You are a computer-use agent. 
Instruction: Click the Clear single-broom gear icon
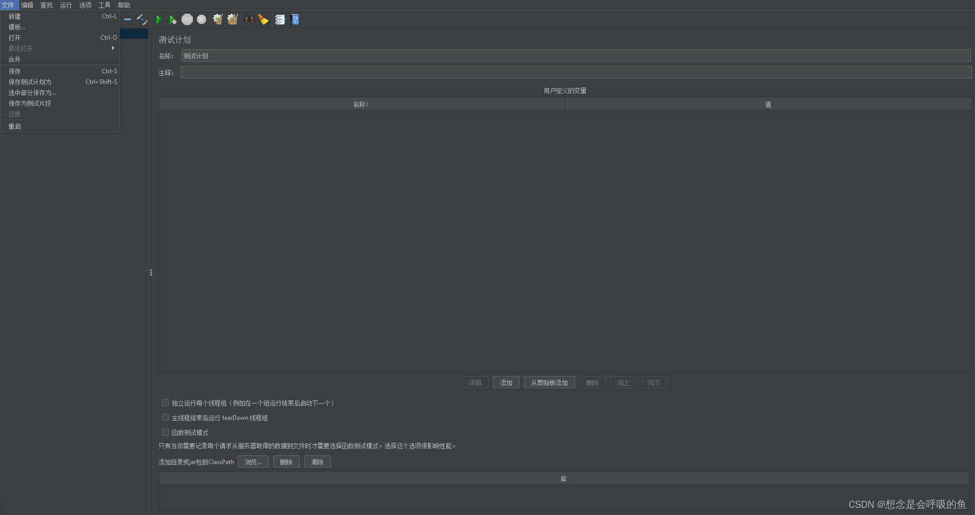coord(218,19)
